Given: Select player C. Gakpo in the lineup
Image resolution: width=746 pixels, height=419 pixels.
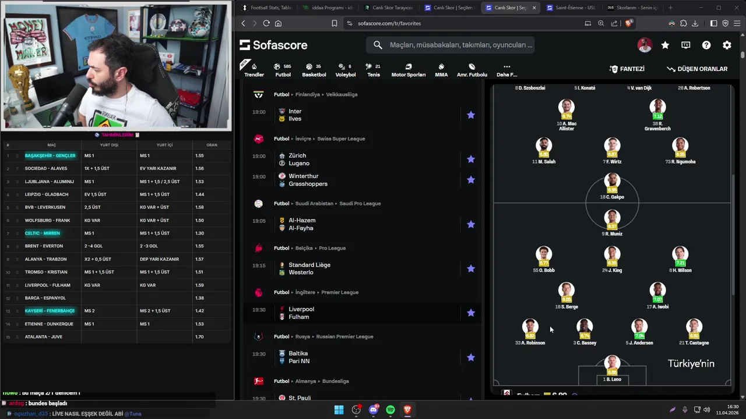Looking at the screenshot, I should pos(612,186).
